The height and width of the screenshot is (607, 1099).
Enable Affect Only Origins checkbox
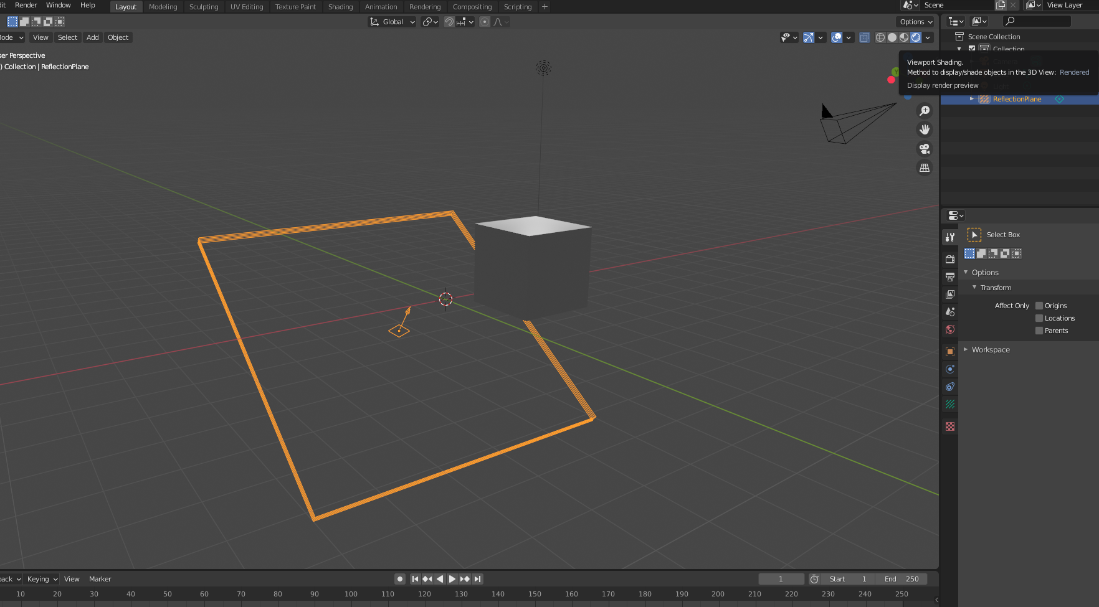pyautogui.click(x=1039, y=306)
